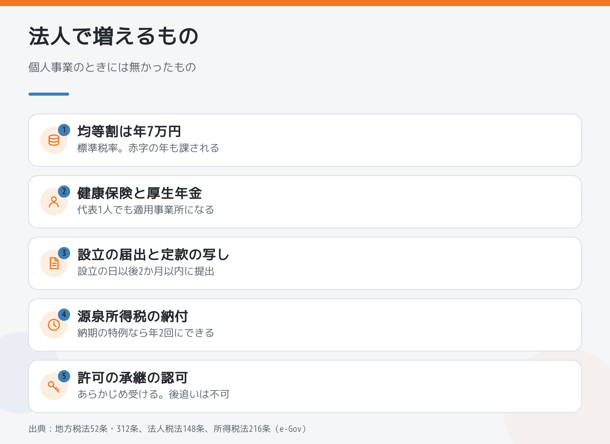This screenshot has width=610, height=444.
Task: Click the subtitle 個人事業のときには無かったもの
Action: 112,67
